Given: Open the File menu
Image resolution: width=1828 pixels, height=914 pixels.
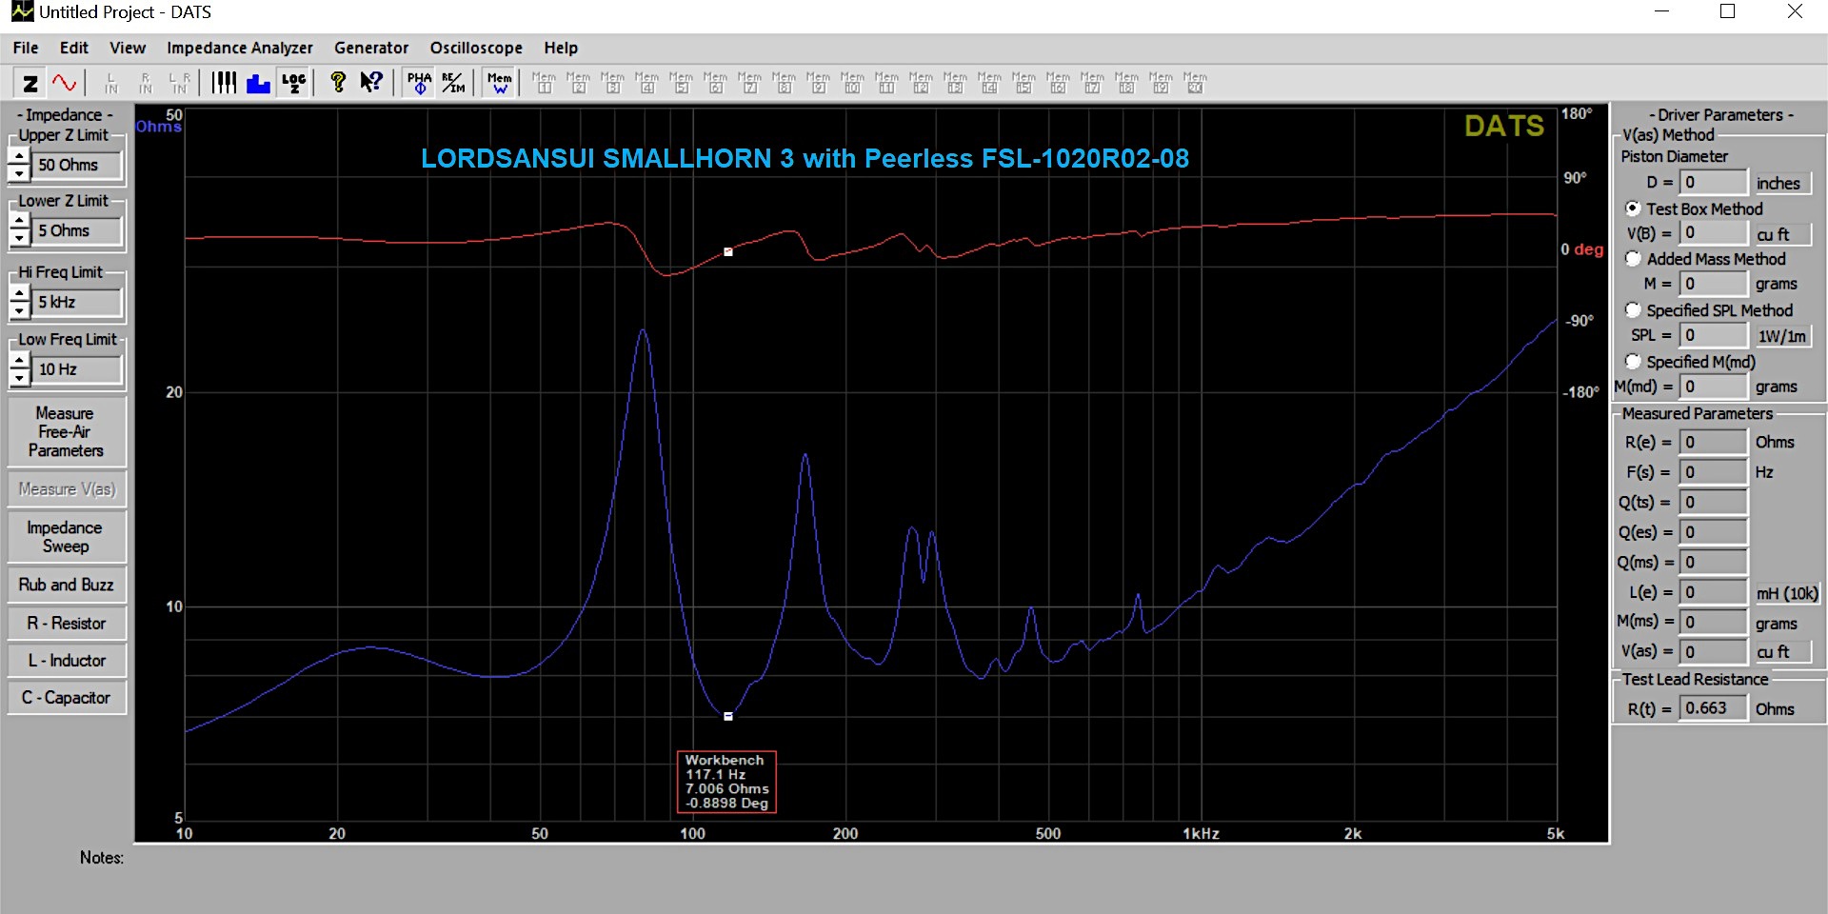Looking at the screenshot, I should click(26, 48).
